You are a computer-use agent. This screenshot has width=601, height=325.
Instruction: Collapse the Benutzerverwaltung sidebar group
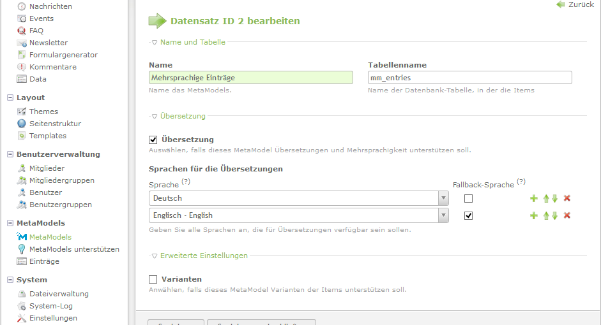tap(10, 154)
